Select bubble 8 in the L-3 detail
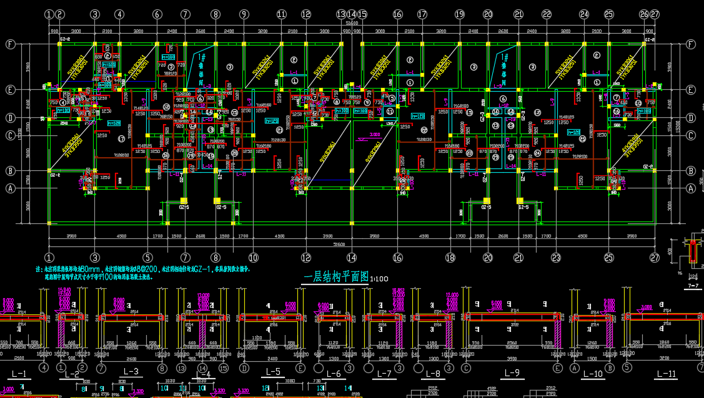This screenshot has height=398, width=704. pyautogui.click(x=162, y=369)
